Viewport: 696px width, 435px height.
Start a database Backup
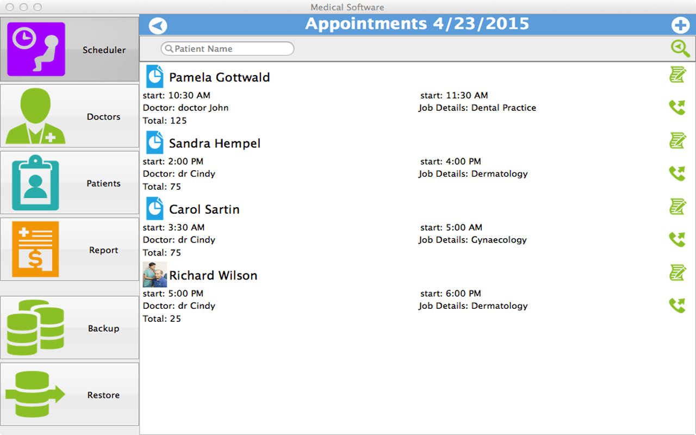(x=70, y=328)
